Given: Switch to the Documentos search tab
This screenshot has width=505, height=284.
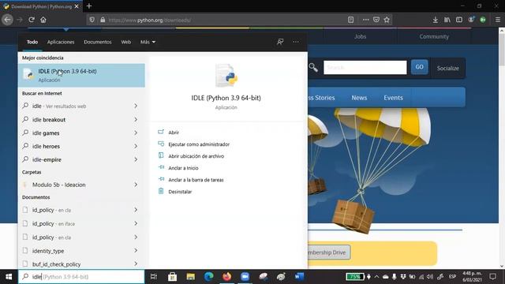Looking at the screenshot, I should (98, 42).
